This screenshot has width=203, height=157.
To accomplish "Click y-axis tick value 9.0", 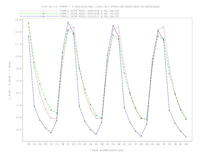I will 19,81.
